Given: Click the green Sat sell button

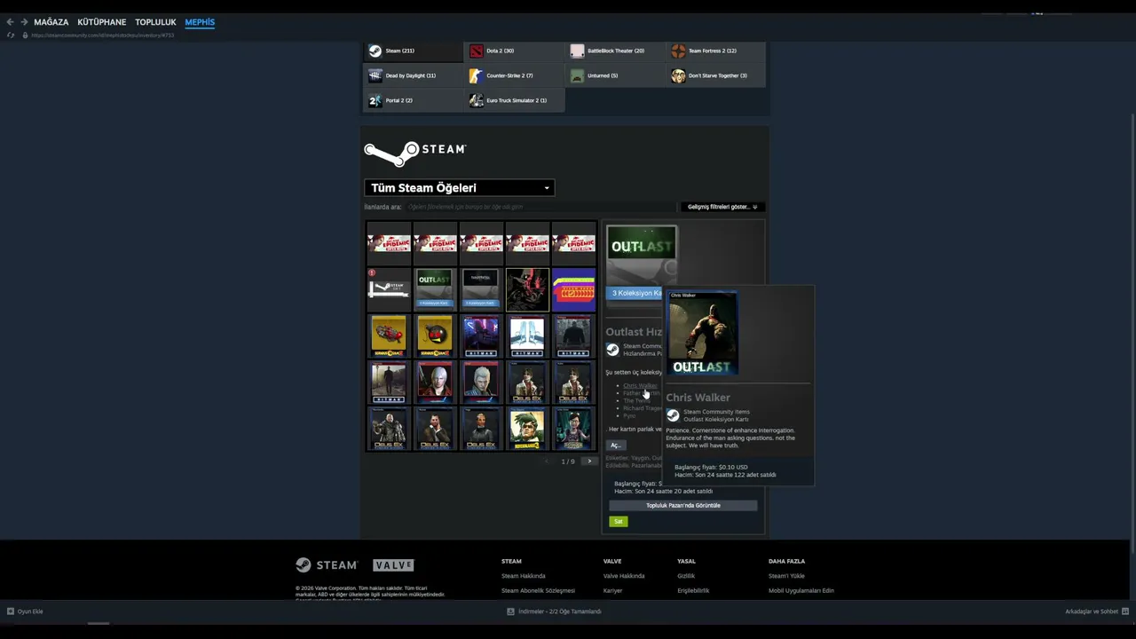Looking at the screenshot, I should pos(619,522).
